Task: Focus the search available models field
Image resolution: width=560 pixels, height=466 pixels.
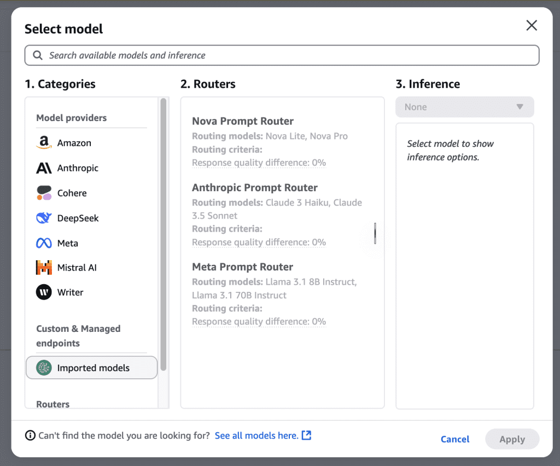Action: 290,55
